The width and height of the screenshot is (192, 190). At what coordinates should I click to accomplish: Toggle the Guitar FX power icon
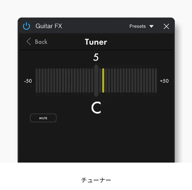point(26,26)
